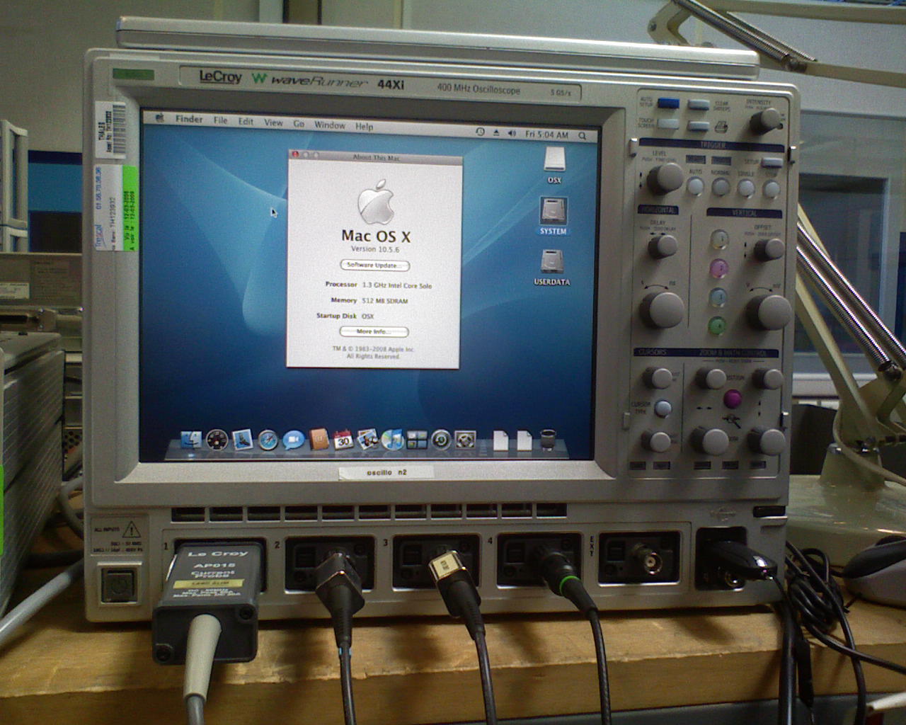The image size is (906, 725).
Task: Click the Software Update button
Action: 375,266
